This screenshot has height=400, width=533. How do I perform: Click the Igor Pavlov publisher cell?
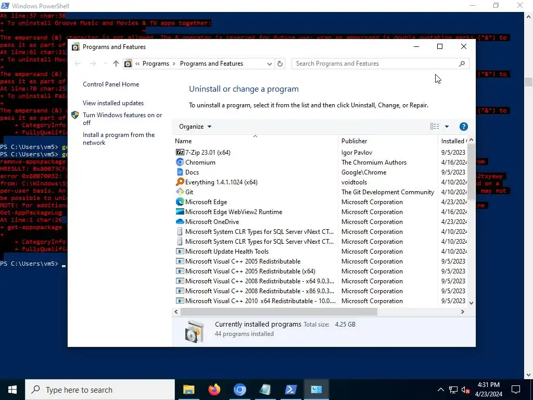coord(357,153)
